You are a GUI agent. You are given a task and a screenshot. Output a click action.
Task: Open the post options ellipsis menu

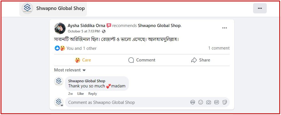pyautogui.click(x=225, y=28)
